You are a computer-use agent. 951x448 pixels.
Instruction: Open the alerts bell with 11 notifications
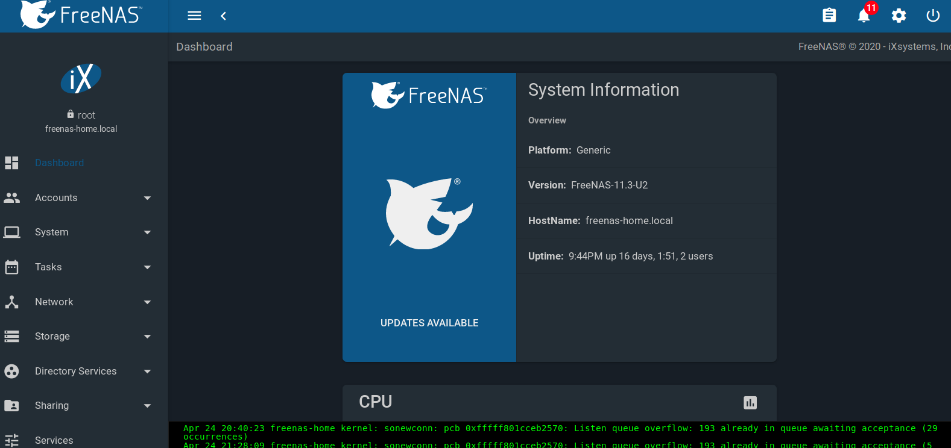864,15
